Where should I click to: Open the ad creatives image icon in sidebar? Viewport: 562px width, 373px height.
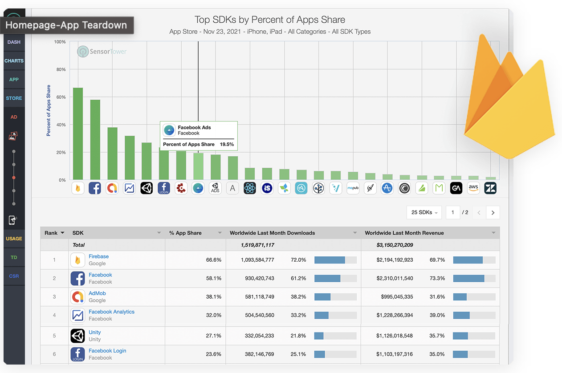pos(13,136)
